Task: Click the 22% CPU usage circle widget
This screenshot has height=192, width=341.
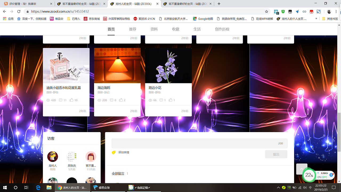Action: pyautogui.click(x=309, y=175)
